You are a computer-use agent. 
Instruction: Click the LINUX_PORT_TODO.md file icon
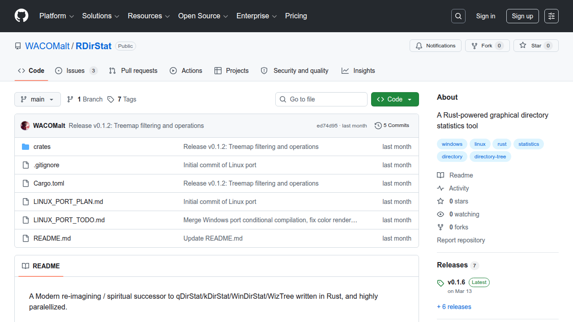(x=26, y=220)
